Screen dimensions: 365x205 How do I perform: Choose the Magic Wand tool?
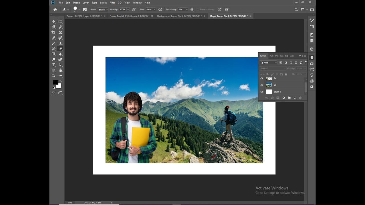60,27
